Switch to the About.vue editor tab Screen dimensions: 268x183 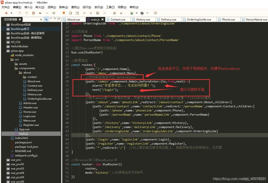74,19
